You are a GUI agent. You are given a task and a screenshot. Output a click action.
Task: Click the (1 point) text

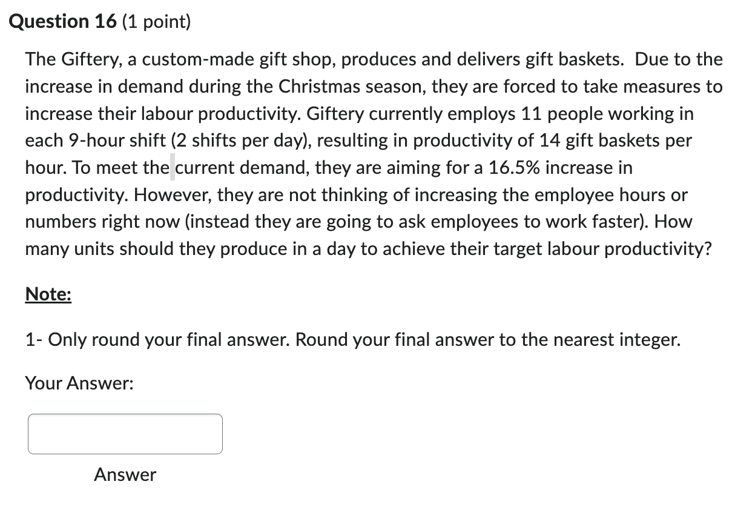pyautogui.click(x=157, y=21)
